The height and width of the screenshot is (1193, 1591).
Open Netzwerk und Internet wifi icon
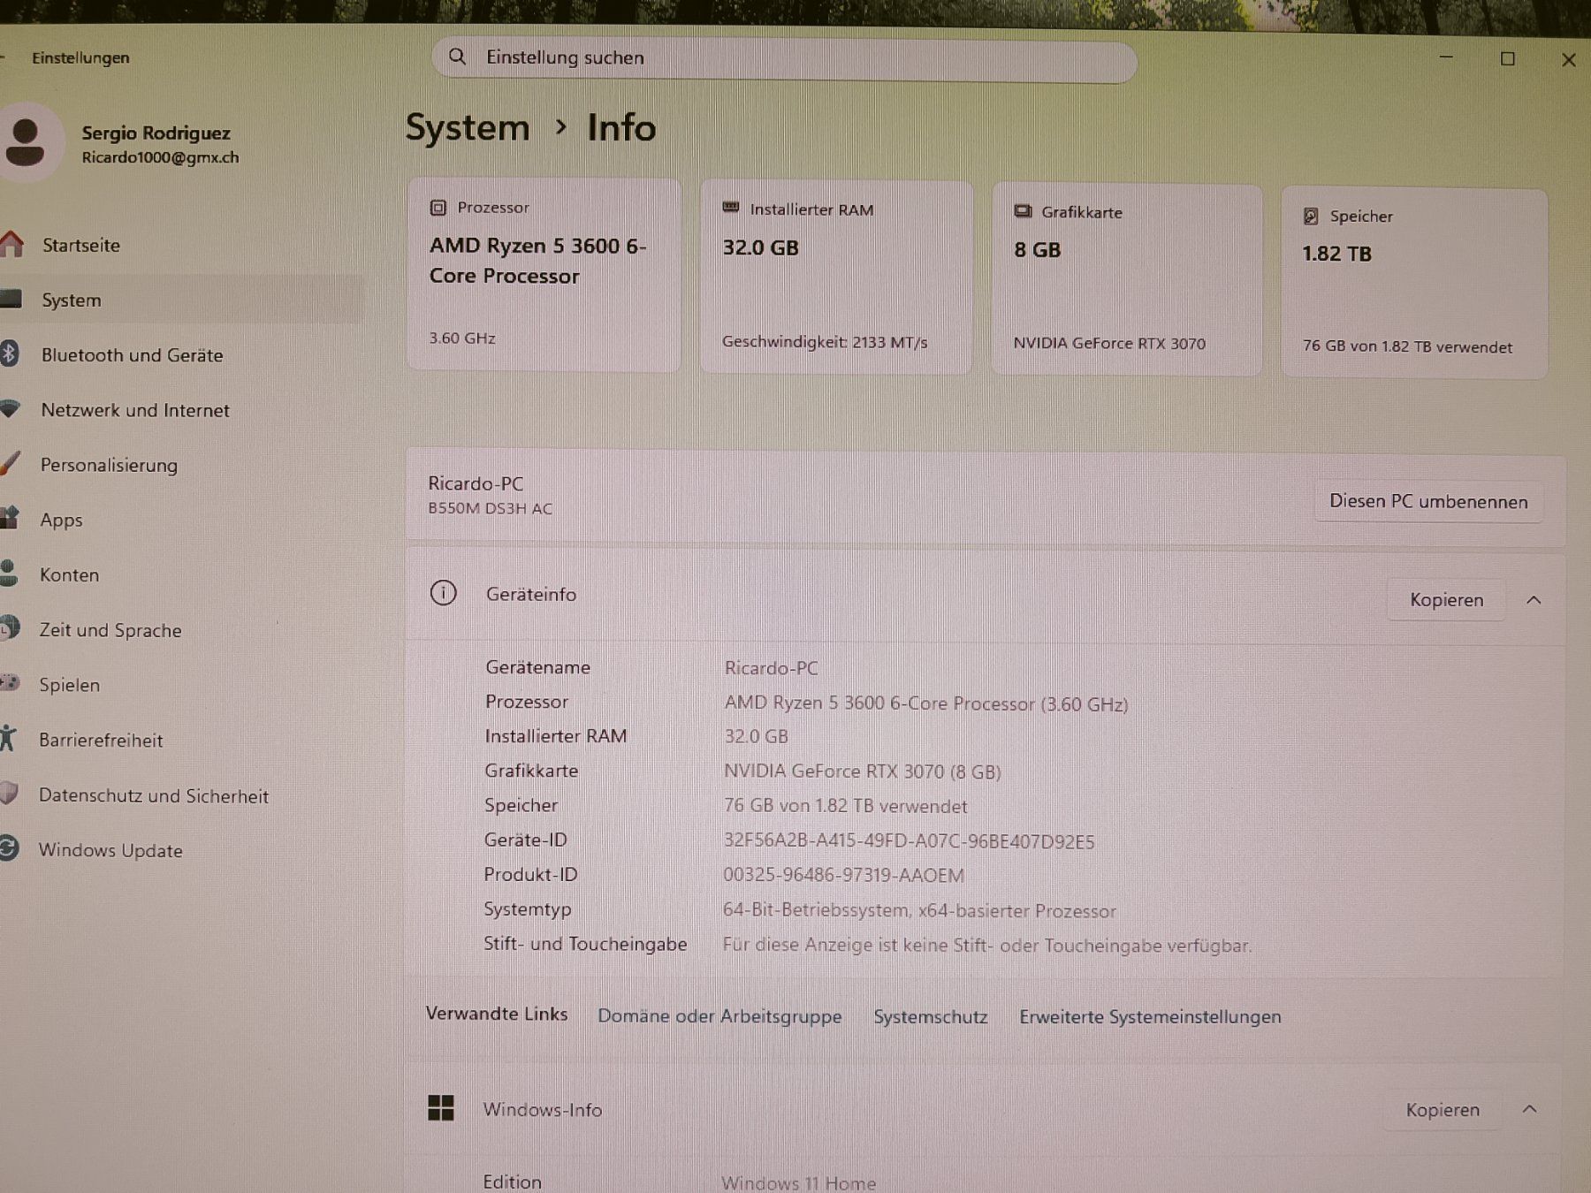coord(10,408)
